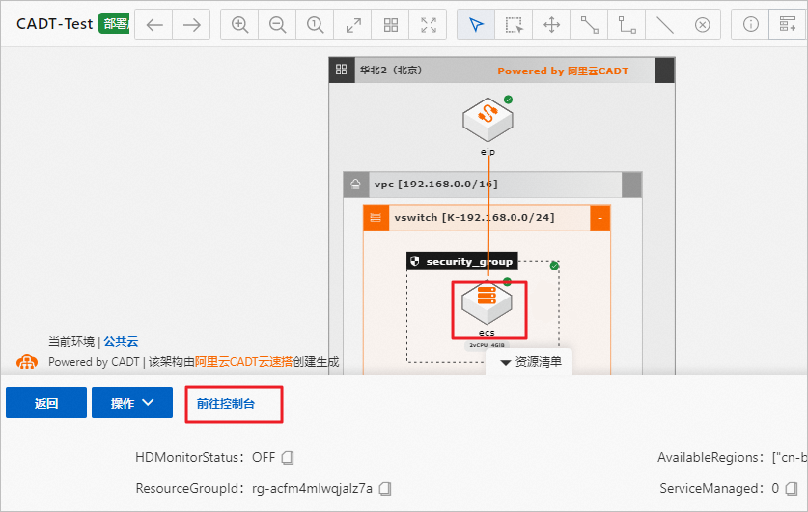Select the marquee box-select tool
This screenshot has width=808, height=512.
click(x=514, y=25)
